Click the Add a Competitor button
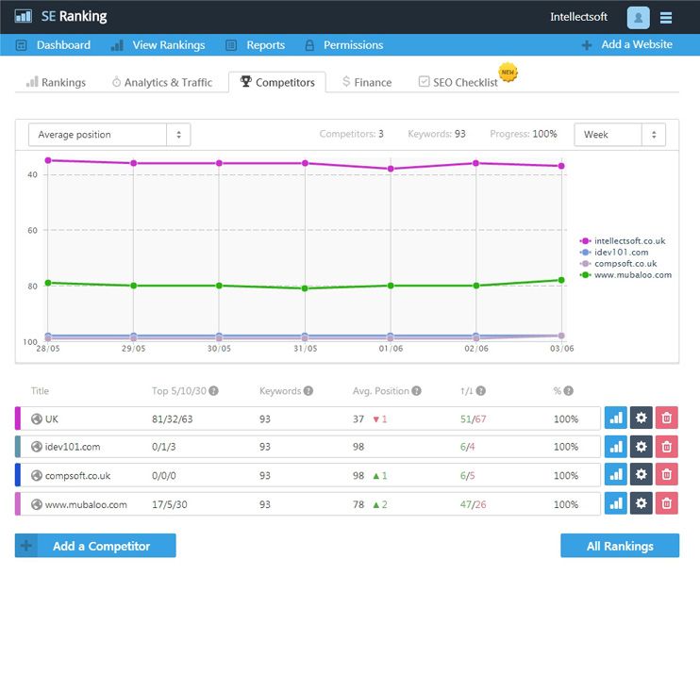The width and height of the screenshot is (700, 673). coord(95,546)
